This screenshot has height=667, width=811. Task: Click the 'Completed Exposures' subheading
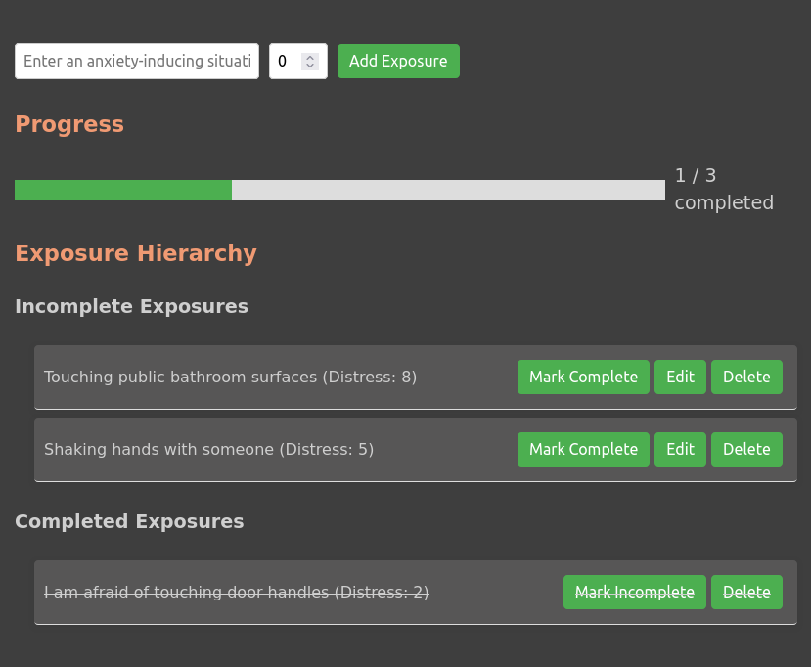(x=129, y=521)
